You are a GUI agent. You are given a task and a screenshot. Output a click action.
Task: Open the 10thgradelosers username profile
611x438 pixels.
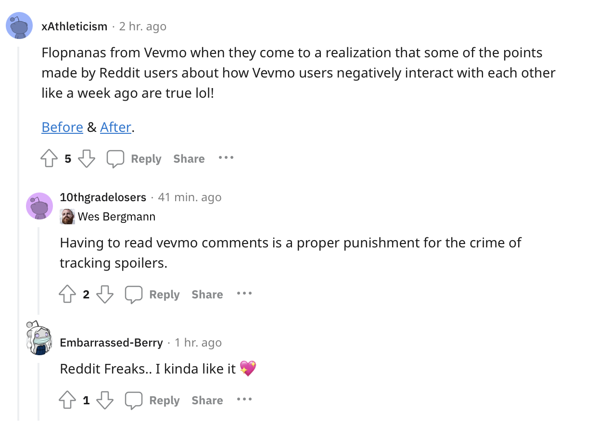(103, 197)
